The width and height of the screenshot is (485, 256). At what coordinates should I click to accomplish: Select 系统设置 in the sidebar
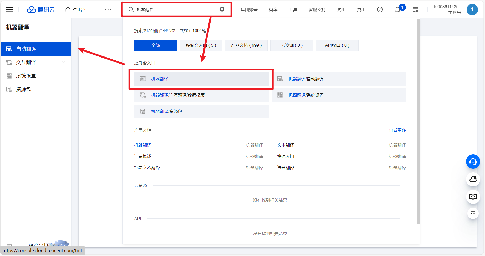click(26, 76)
